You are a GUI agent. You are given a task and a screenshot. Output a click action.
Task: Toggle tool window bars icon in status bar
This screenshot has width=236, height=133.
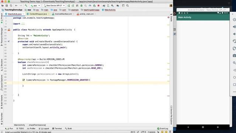[x=2, y=132]
